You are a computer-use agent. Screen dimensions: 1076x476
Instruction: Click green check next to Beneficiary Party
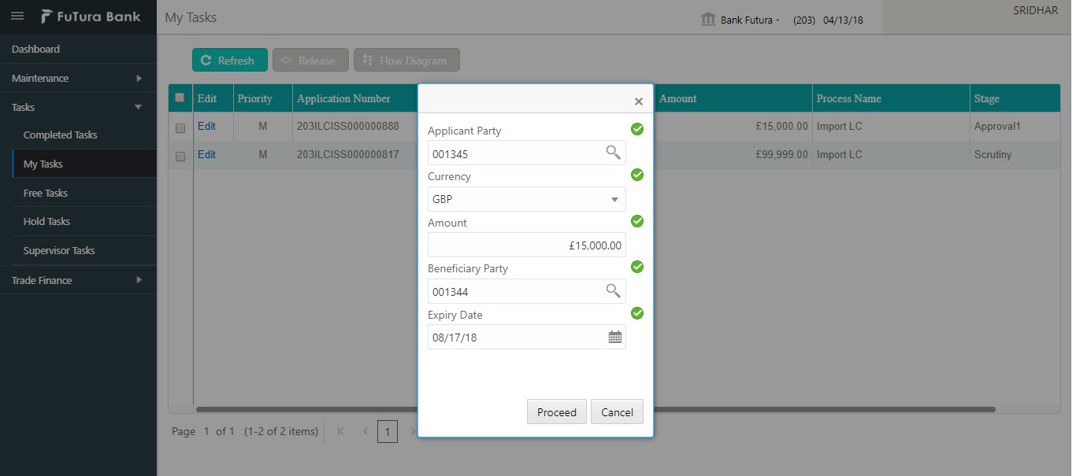click(x=637, y=267)
